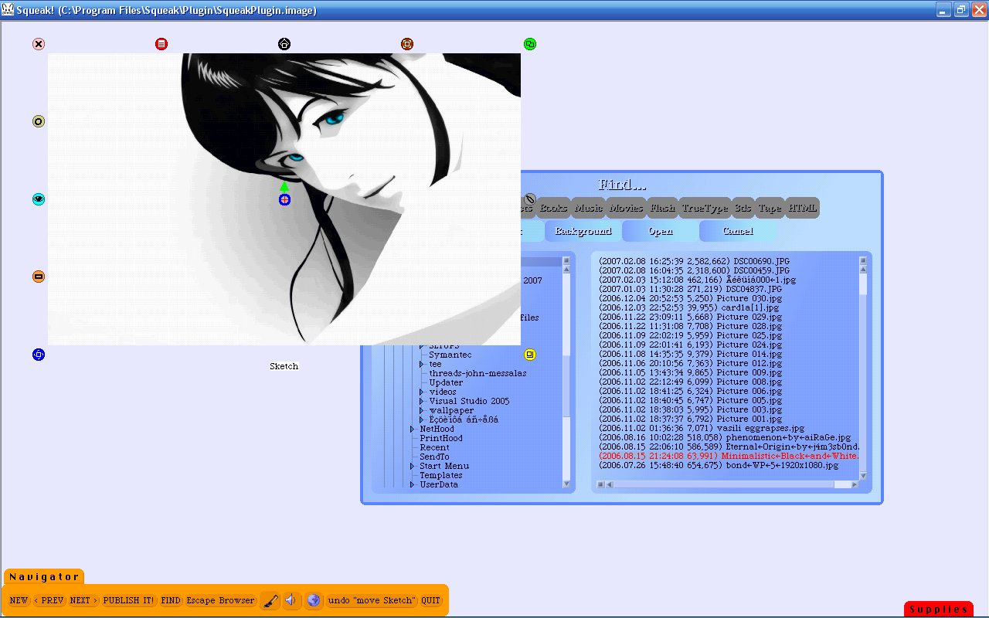The width and height of the screenshot is (989, 618).
Task: Click the yellow resize halo handle
Action: pyautogui.click(x=530, y=355)
